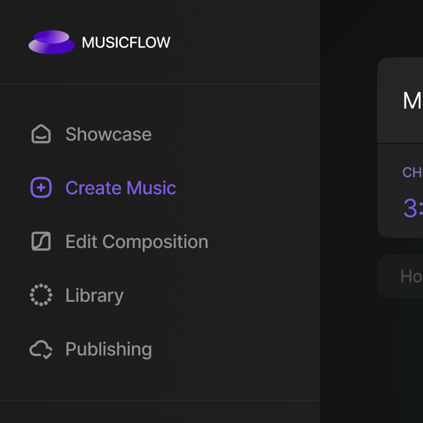Viewport: 423px width, 423px height.
Task: Go to the Library section
Action: 94,295
